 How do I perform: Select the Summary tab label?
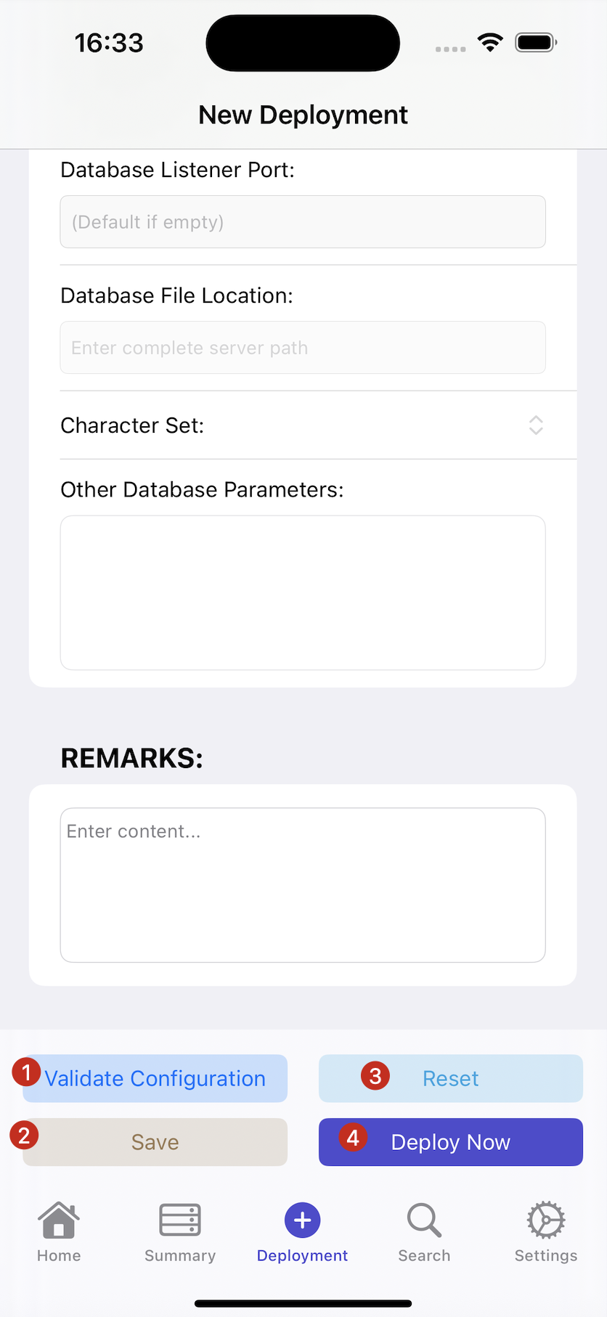pos(180,1255)
